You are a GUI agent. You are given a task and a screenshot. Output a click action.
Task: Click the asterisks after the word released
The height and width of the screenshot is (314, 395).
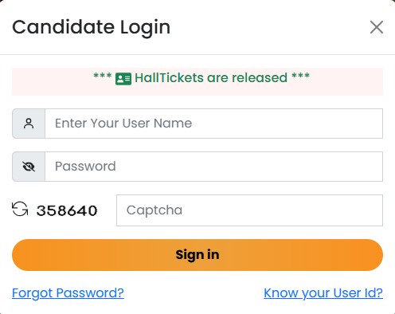pyautogui.click(x=301, y=76)
